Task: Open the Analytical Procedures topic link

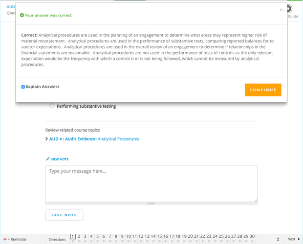Action: (118, 139)
